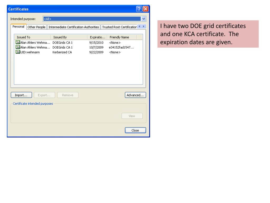The width and height of the screenshot is (270, 203).
Task: Click the View button
Action: tap(132, 116)
